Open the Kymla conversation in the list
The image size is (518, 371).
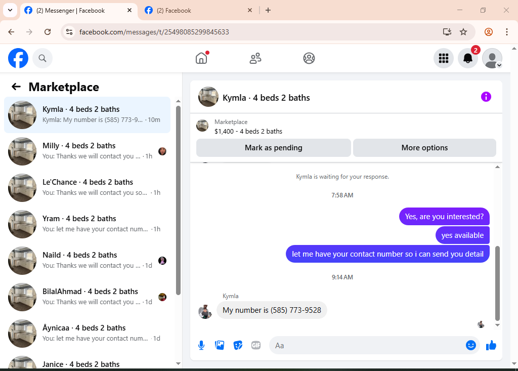[x=87, y=115]
